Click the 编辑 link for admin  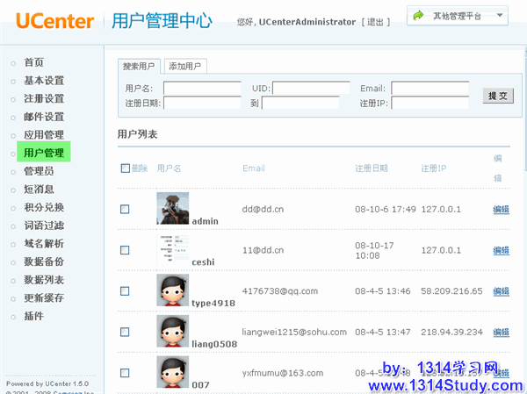[x=501, y=209]
